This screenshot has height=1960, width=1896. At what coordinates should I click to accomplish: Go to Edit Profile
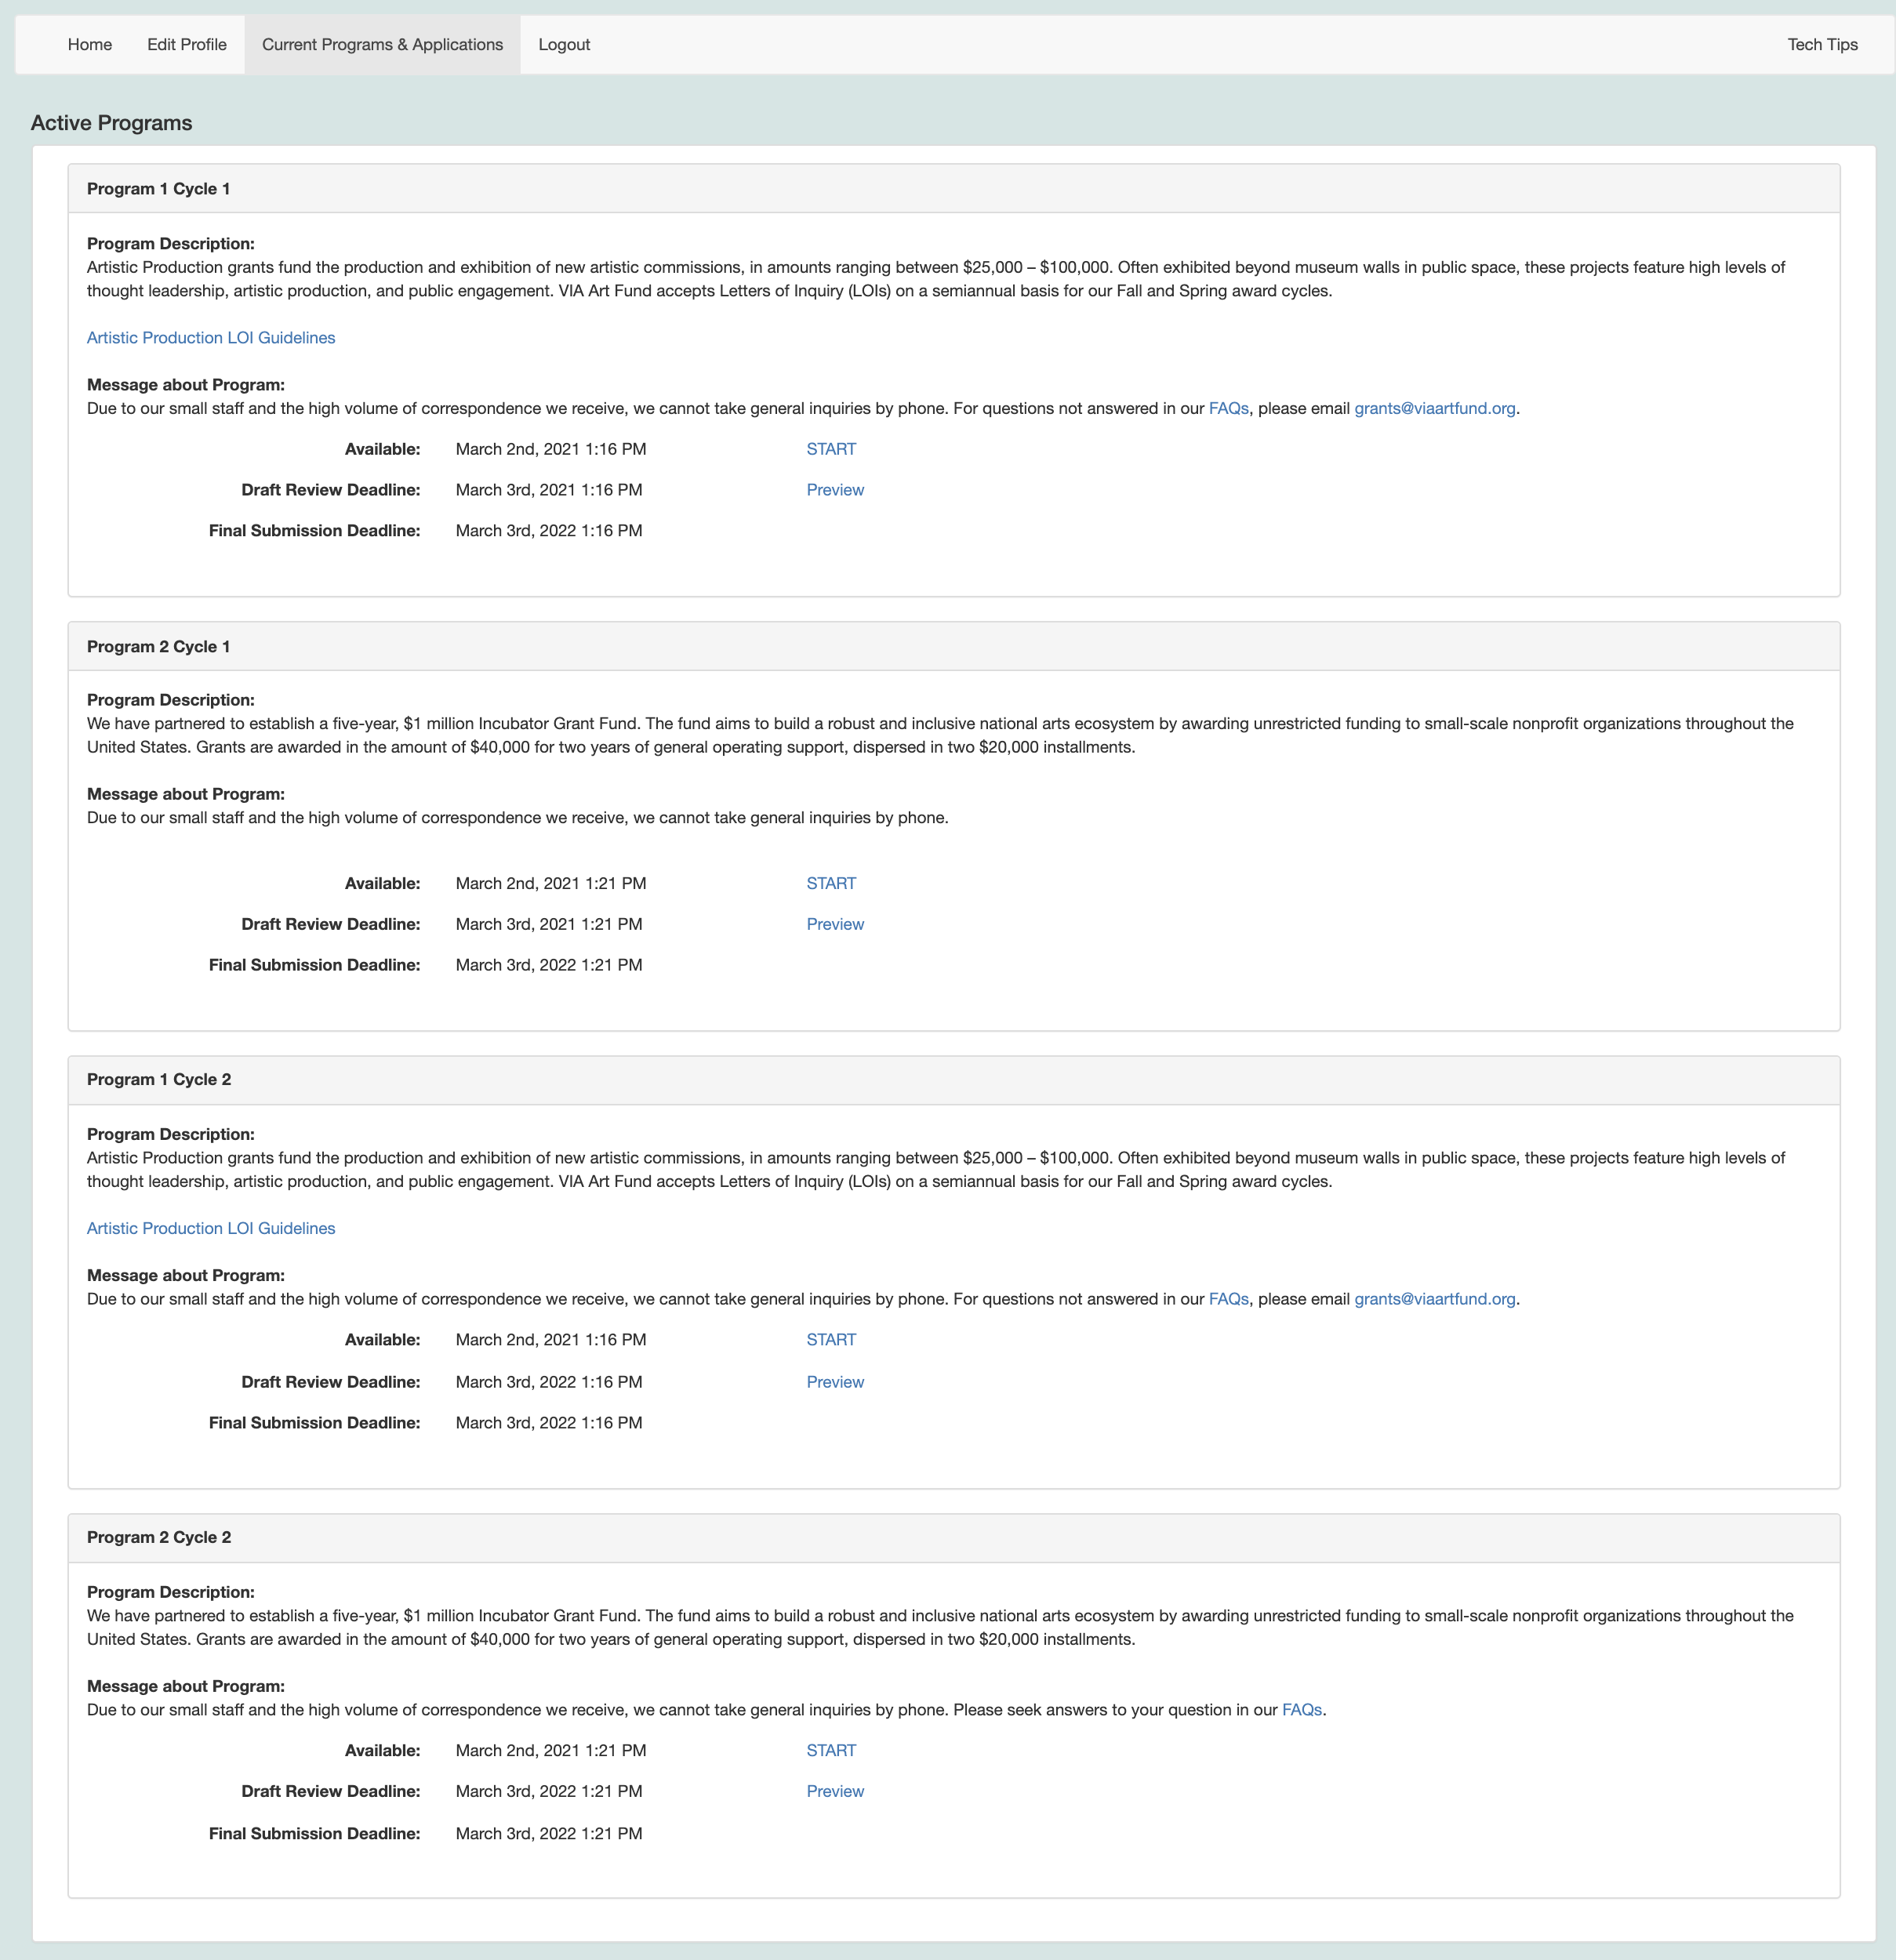[187, 45]
